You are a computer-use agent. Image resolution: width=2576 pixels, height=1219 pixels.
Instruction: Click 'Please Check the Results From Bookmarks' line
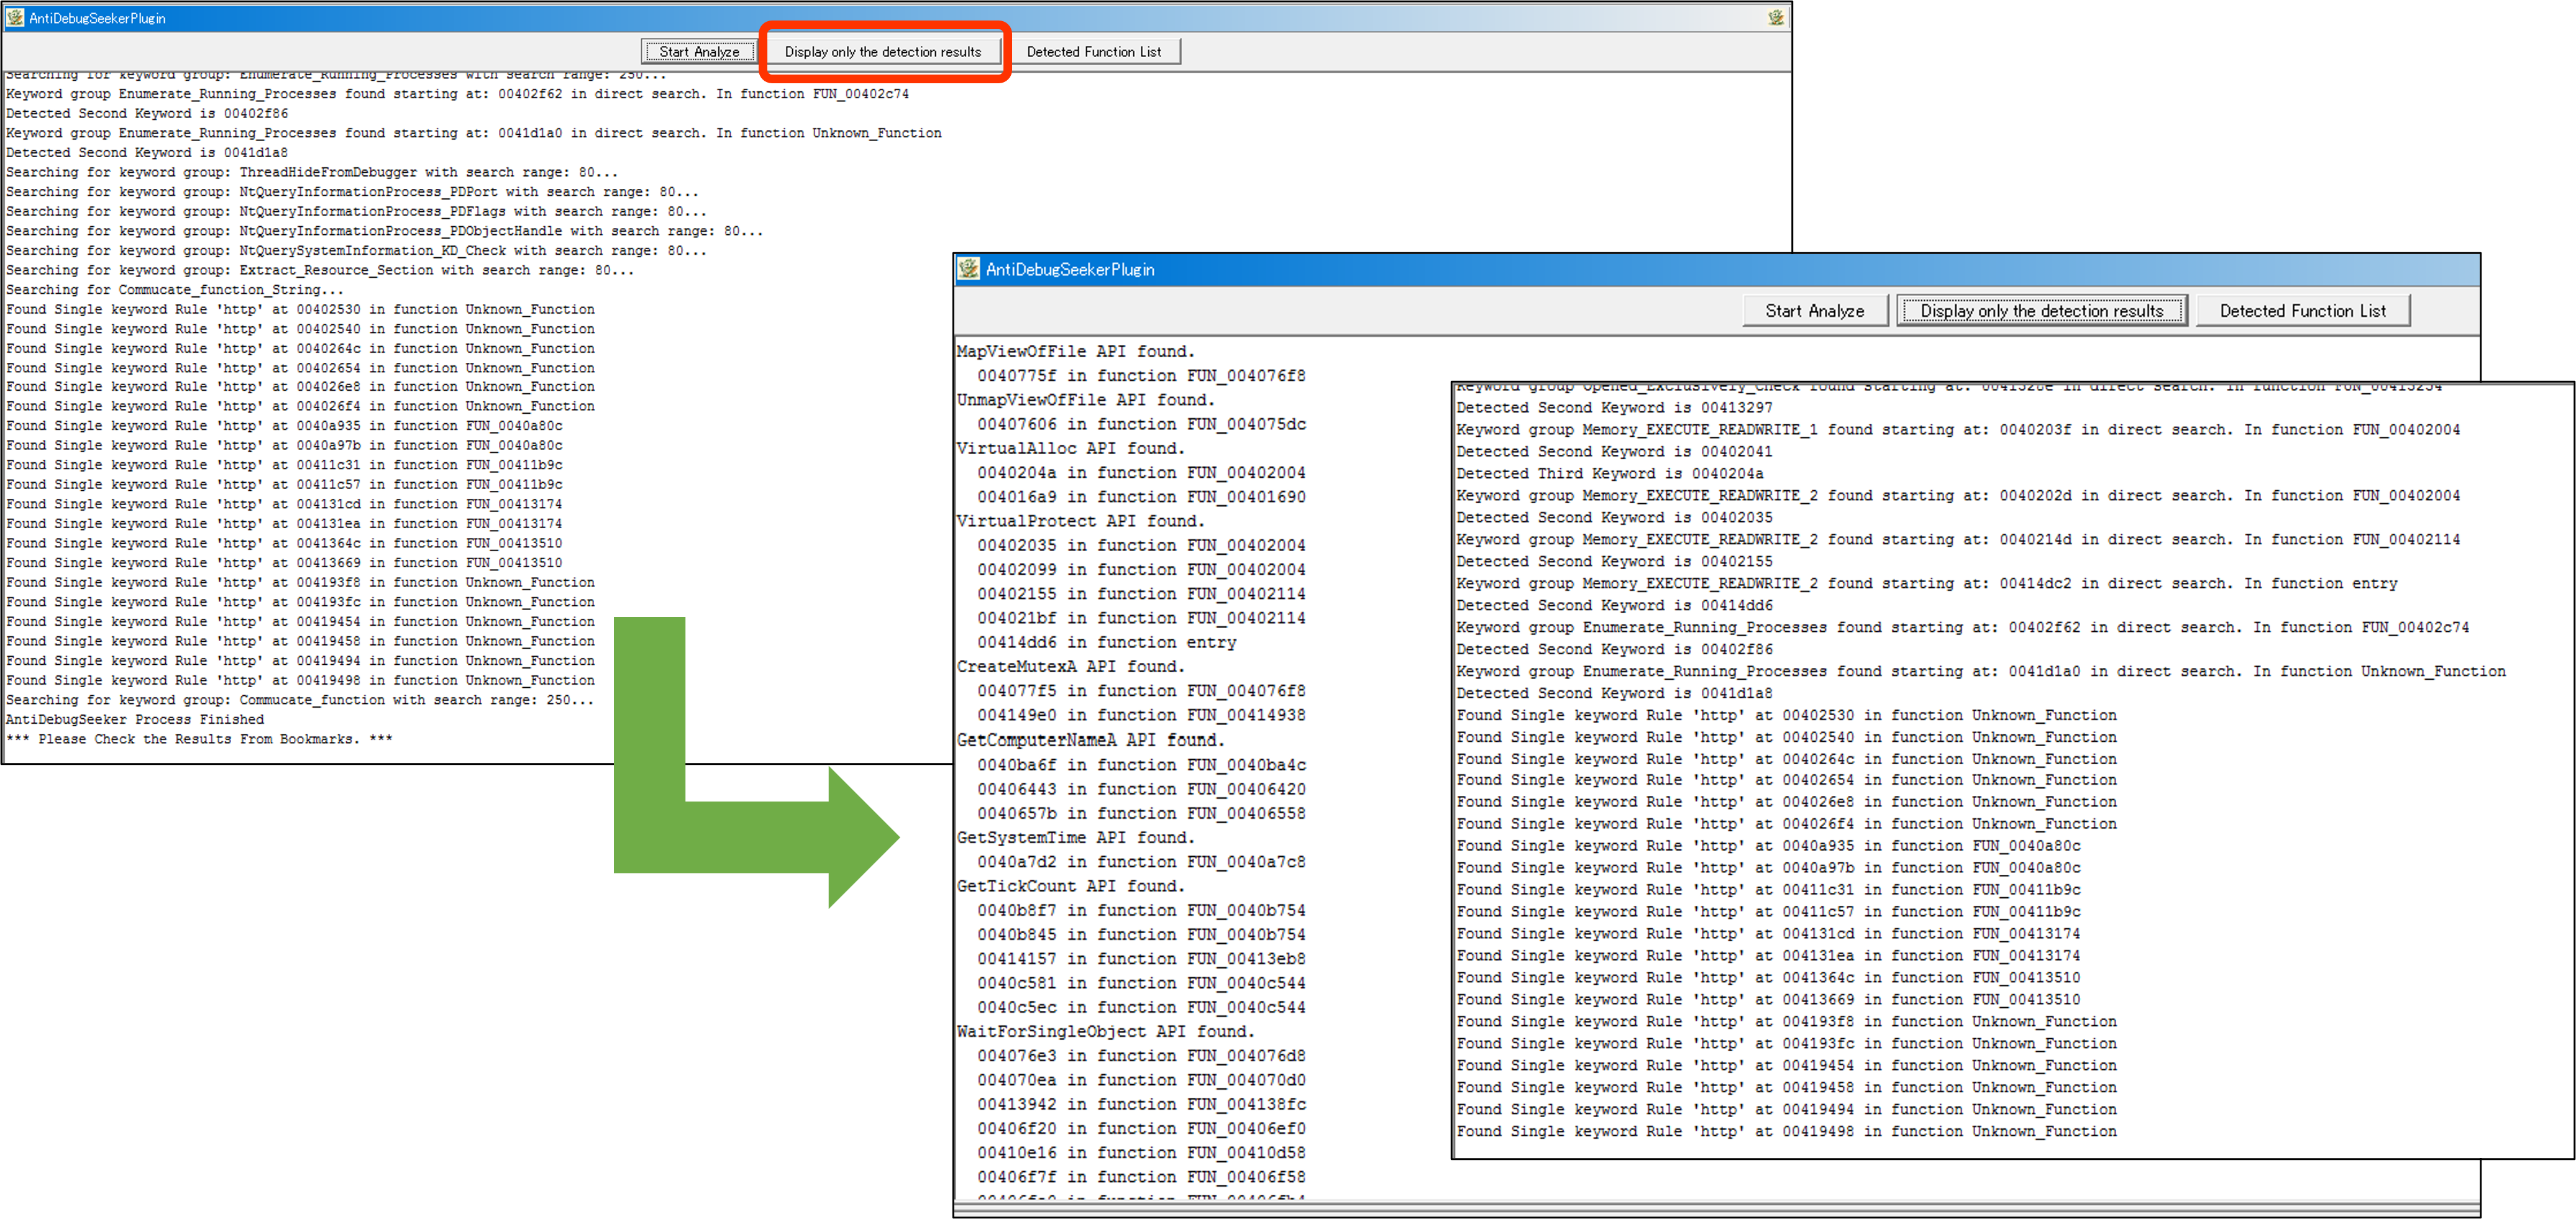click(198, 739)
